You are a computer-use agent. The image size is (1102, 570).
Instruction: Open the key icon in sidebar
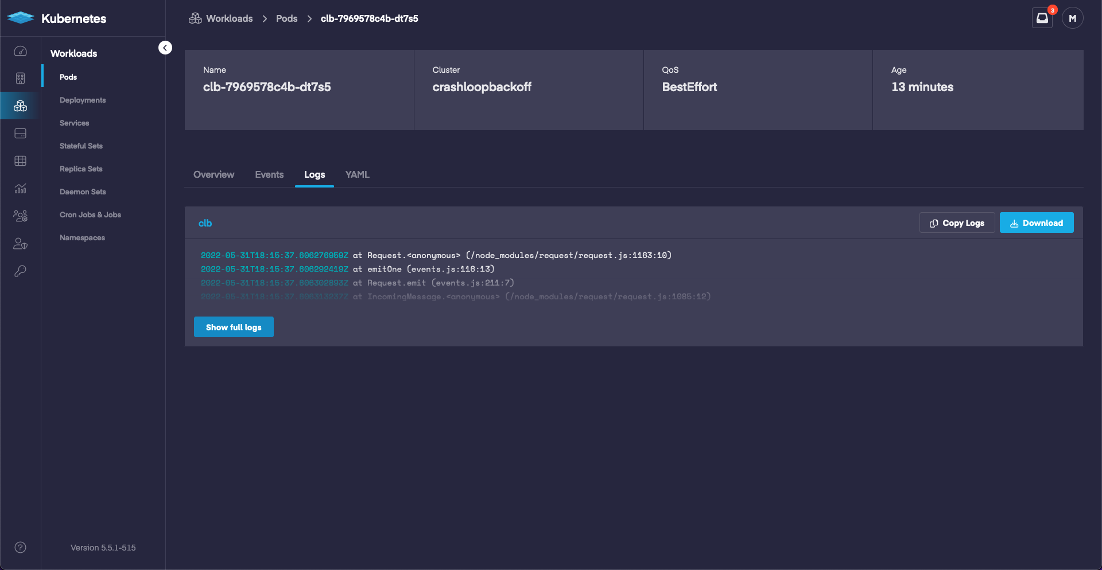pos(20,271)
